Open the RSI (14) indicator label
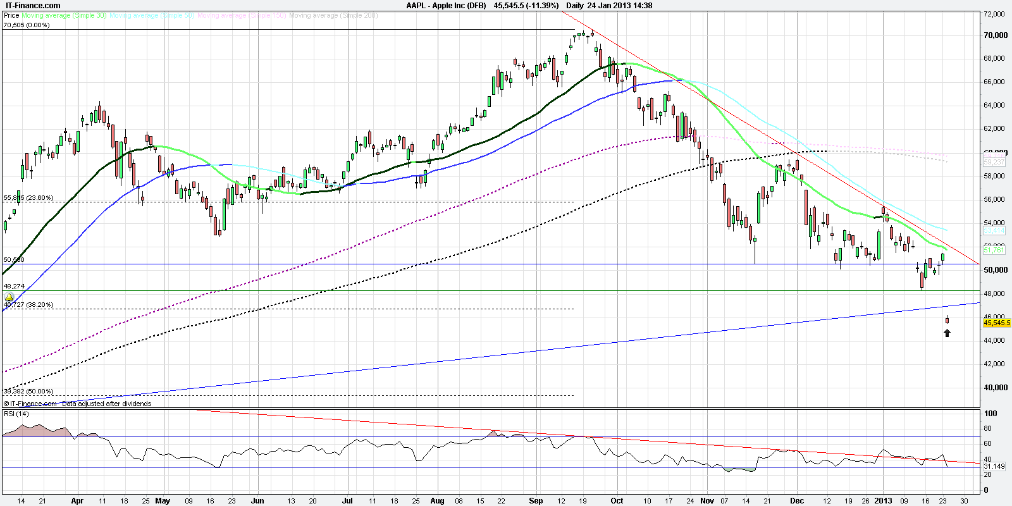The height and width of the screenshot is (506, 1012). 16,414
